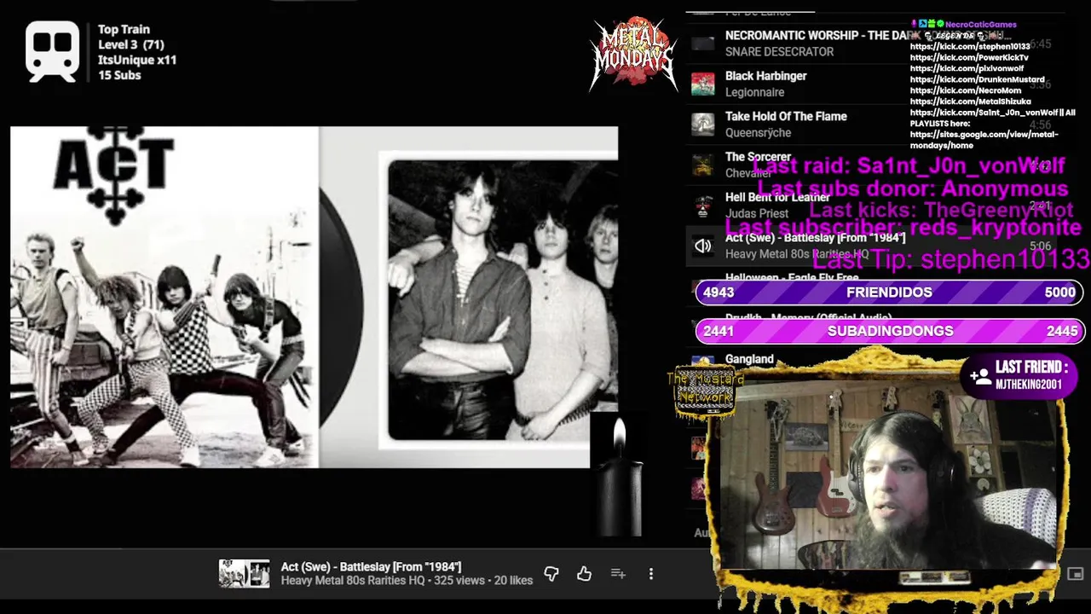Click kick.com/pixlvonwolf link in chat
1091x614 pixels.
(x=967, y=68)
